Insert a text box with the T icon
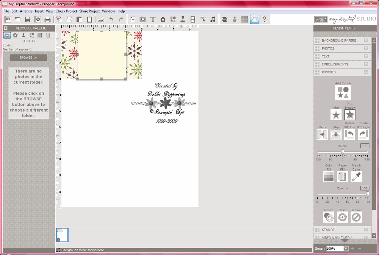 click(153, 19)
